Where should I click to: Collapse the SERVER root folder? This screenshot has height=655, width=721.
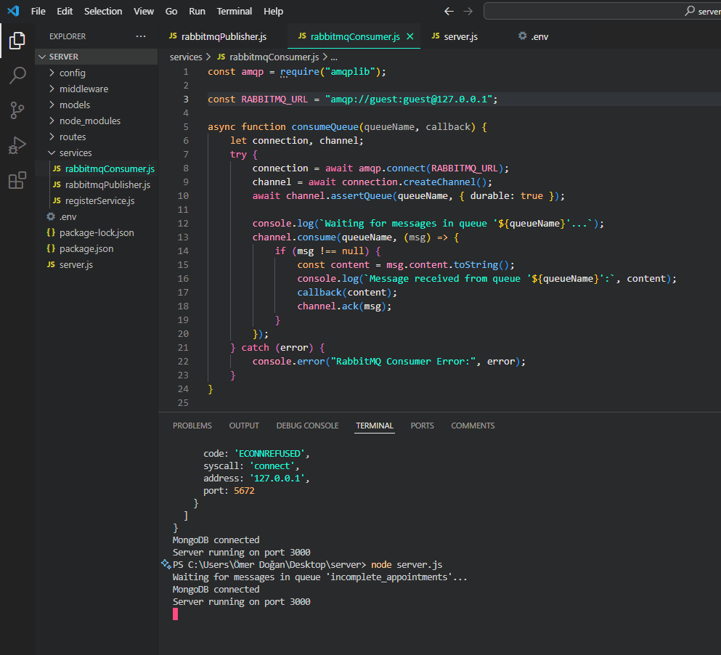(64, 57)
